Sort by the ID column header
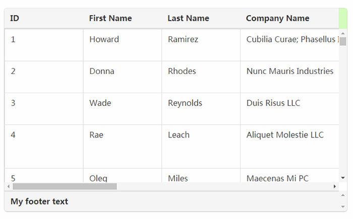The width and height of the screenshot is (353, 219). coord(15,19)
